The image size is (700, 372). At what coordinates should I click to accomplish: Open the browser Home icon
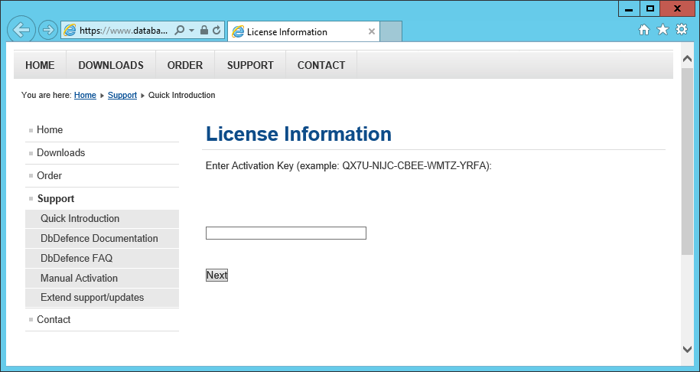point(644,30)
